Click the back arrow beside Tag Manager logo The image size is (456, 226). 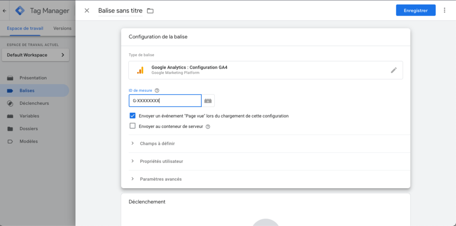pos(4,11)
